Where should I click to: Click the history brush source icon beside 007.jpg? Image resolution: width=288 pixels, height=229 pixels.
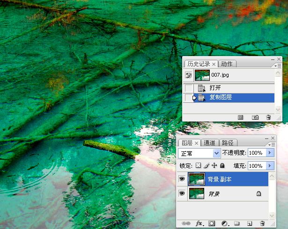pyautogui.click(x=188, y=75)
